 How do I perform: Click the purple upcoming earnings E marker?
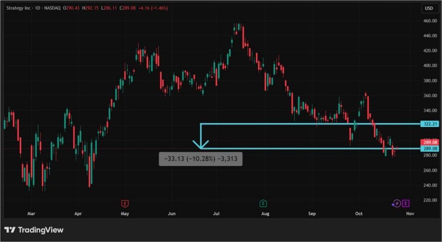pos(406,203)
